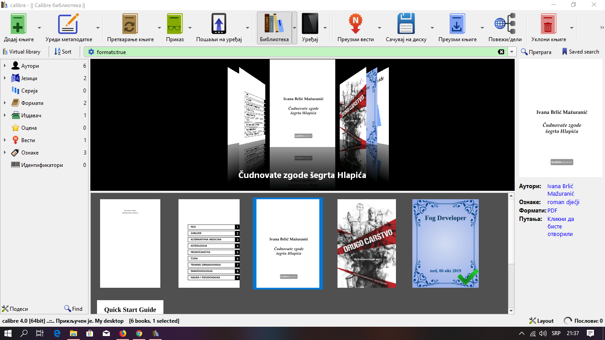Open search history dropdown arrow
This screenshot has height=340, width=605.
[512, 52]
